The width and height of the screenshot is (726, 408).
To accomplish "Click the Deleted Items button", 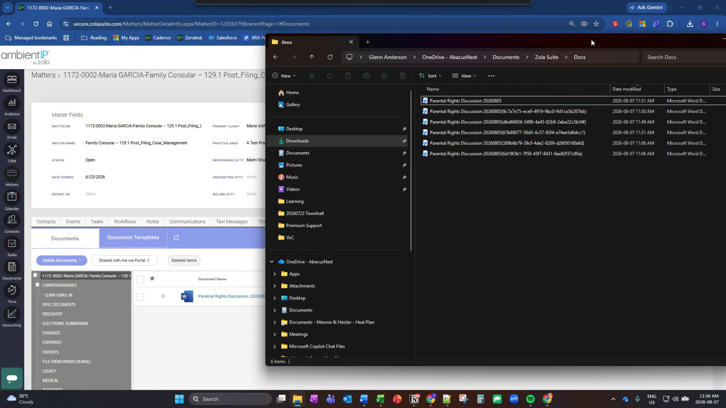I will pyautogui.click(x=184, y=261).
